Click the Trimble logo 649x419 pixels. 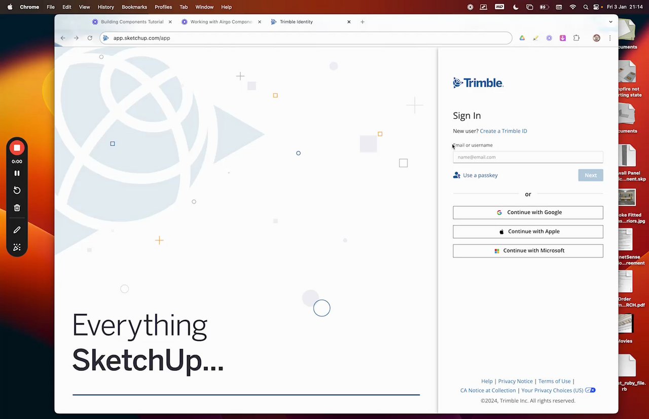[478, 83]
